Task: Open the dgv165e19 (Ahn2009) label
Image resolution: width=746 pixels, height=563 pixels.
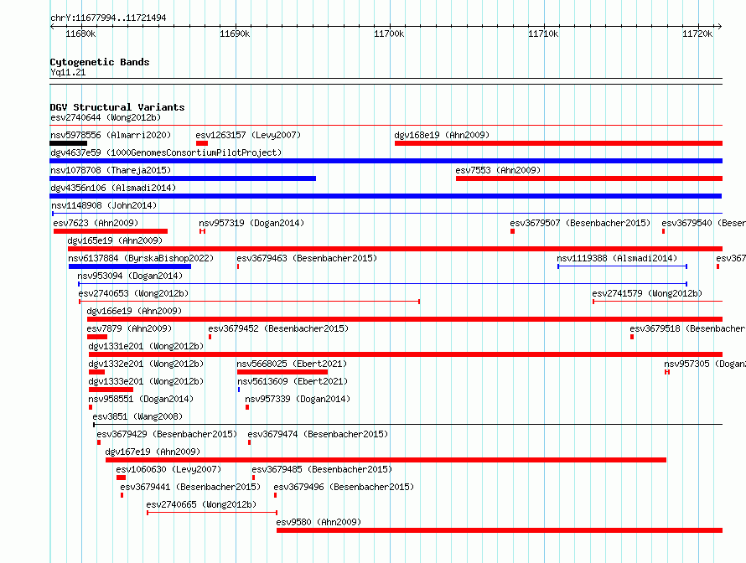Action: [x=115, y=240]
